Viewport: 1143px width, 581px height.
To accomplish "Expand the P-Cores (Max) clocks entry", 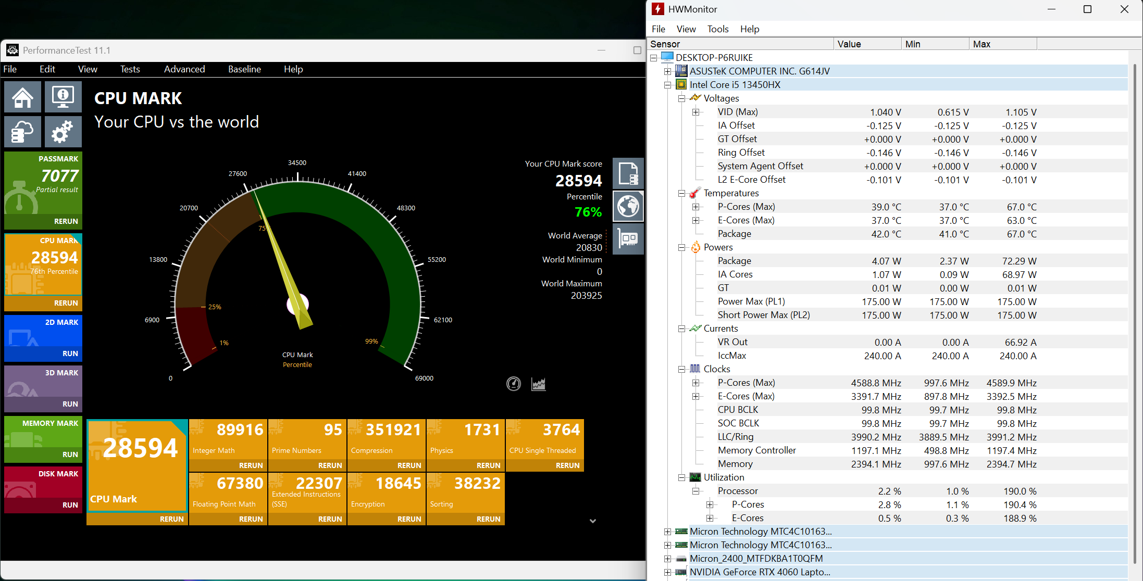I will click(695, 383).
